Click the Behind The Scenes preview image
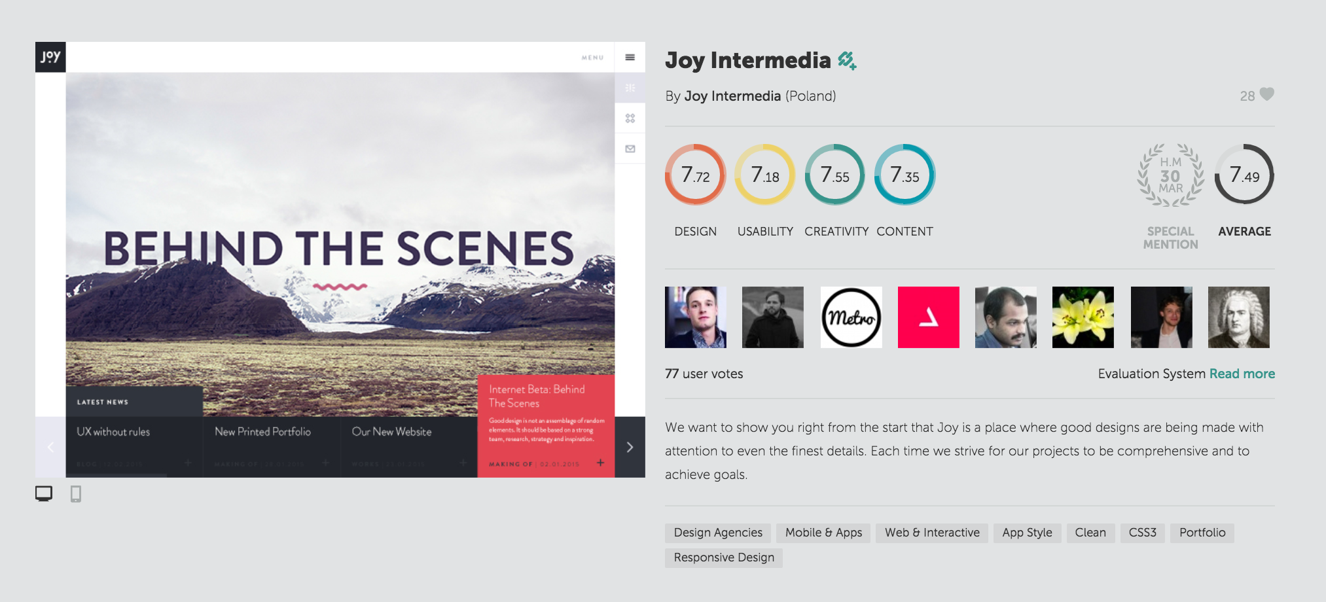 coord(340,244)
